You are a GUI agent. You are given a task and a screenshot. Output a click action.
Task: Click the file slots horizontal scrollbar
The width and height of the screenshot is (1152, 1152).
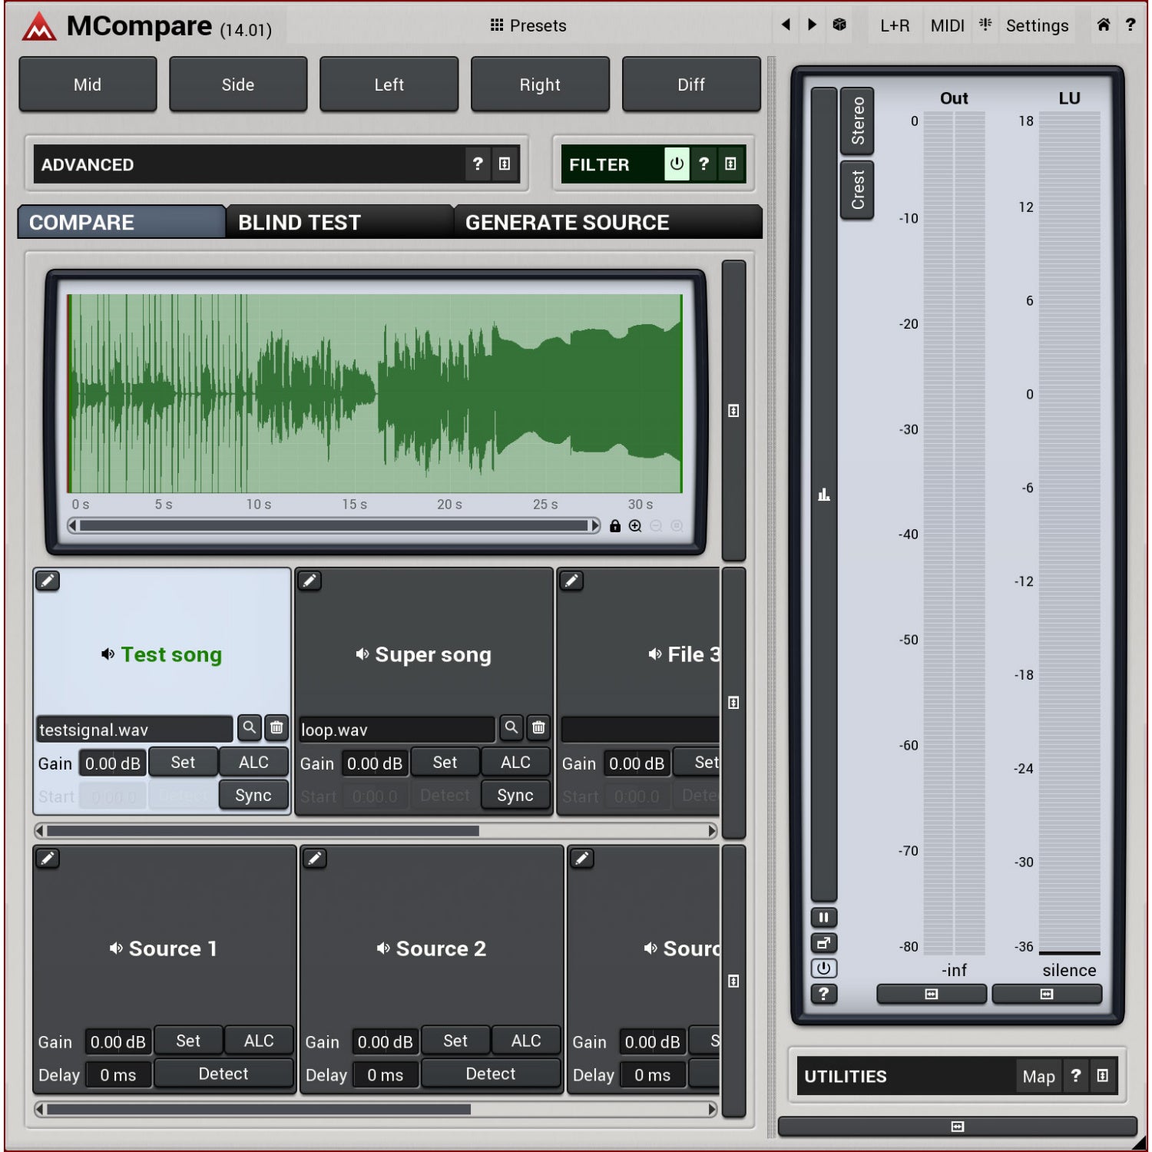[376, 830]
